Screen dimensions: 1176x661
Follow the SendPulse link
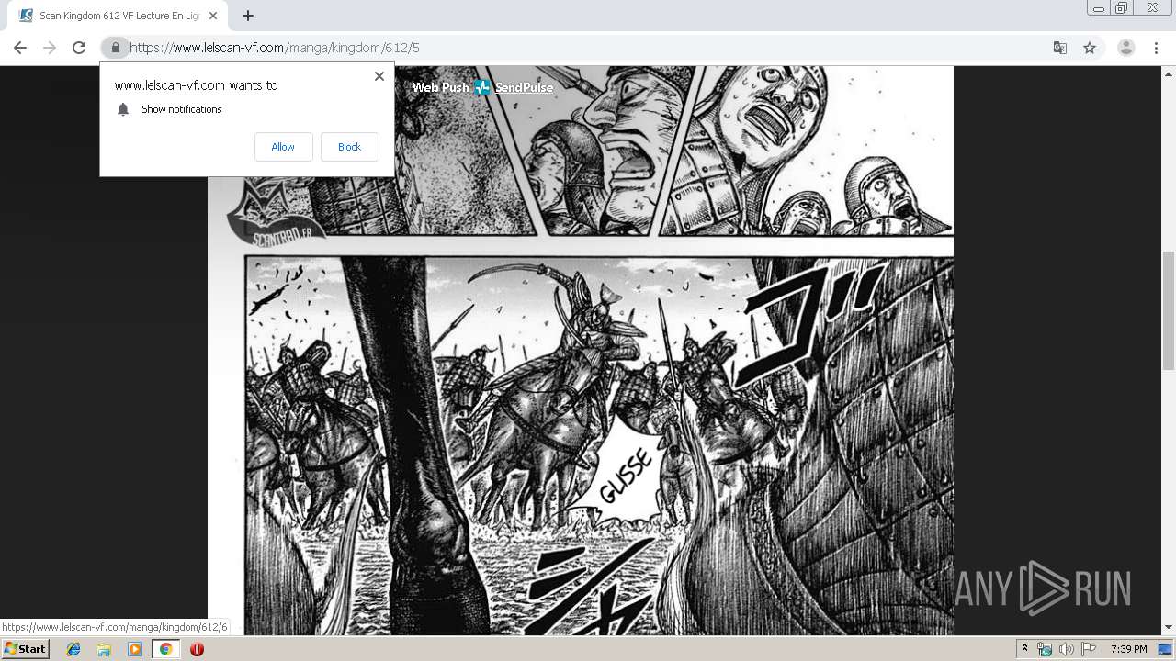pyautogui.click(x=524, y=87)
